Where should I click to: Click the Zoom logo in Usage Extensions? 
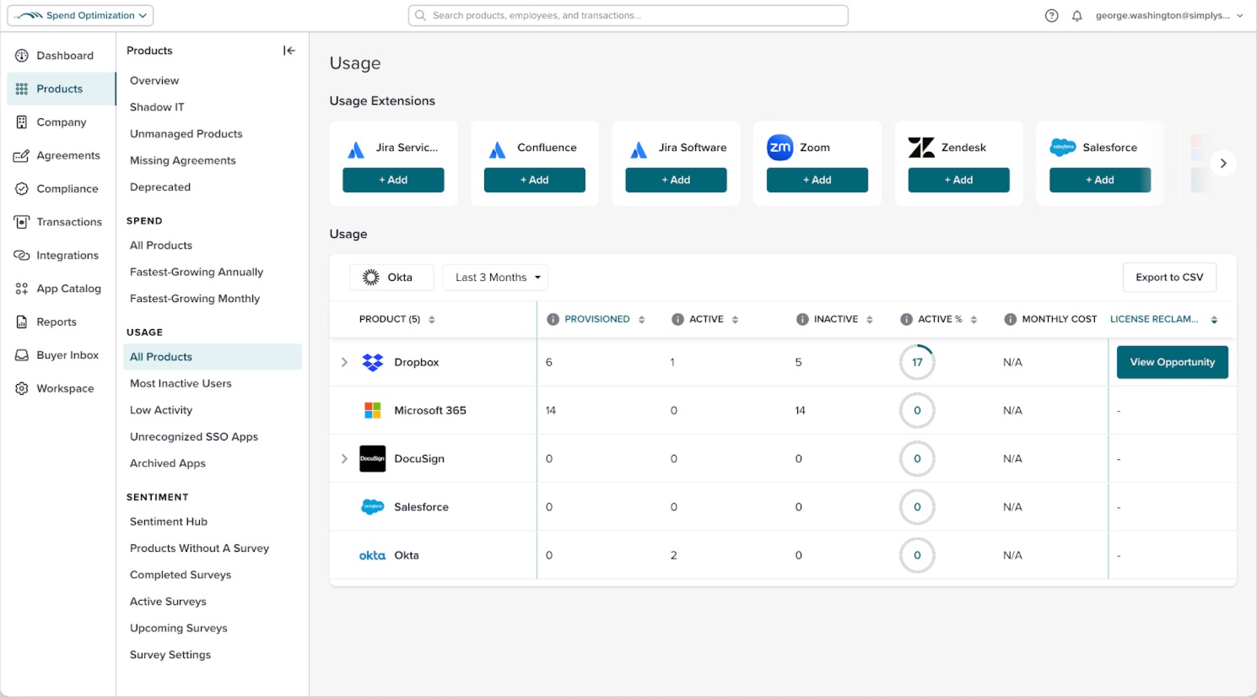point(780,147)
